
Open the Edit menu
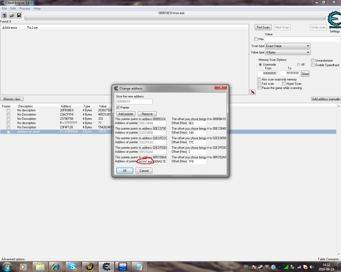(x=13, y=8)
